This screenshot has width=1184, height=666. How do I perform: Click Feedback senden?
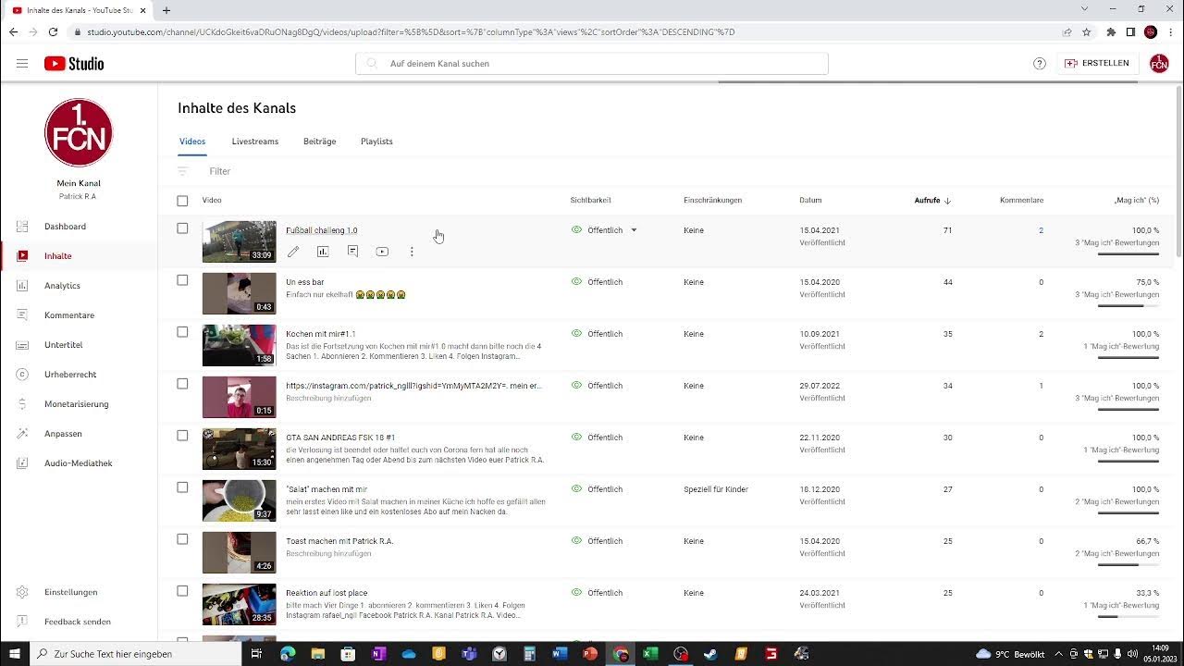coord(79,622)
